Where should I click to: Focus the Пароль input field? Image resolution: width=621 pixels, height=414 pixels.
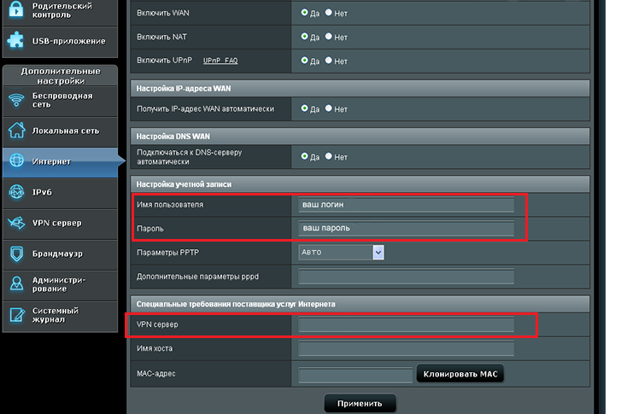click(407, 229)
